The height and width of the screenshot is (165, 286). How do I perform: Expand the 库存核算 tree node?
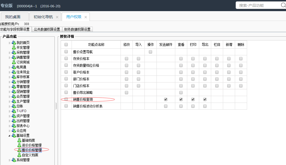(x=10, y=77)
